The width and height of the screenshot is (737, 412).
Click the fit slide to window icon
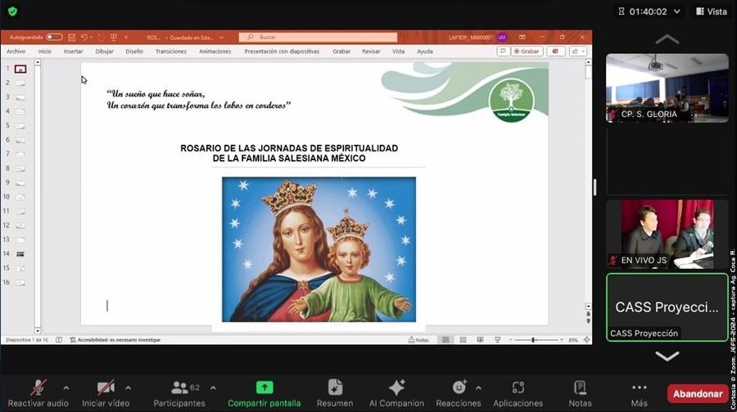[586, 340]
